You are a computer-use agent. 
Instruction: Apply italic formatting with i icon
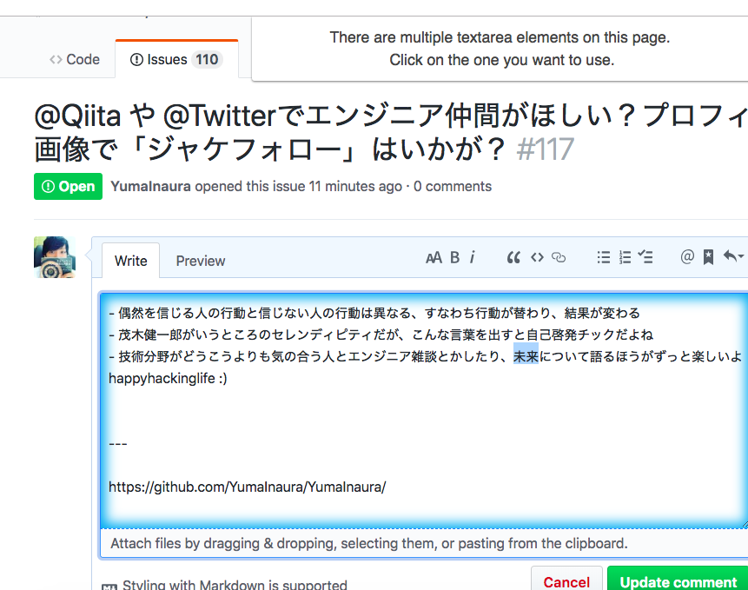(x=473, y=257)
